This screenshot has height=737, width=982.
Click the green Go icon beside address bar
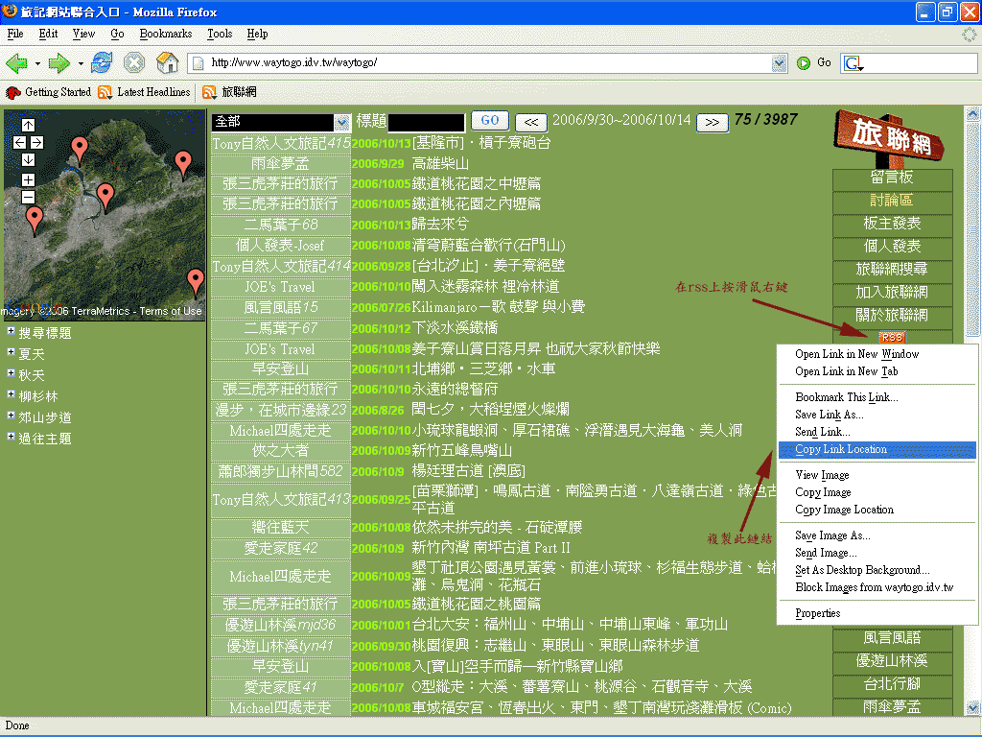pyautogui.click(x=804, y=63)
